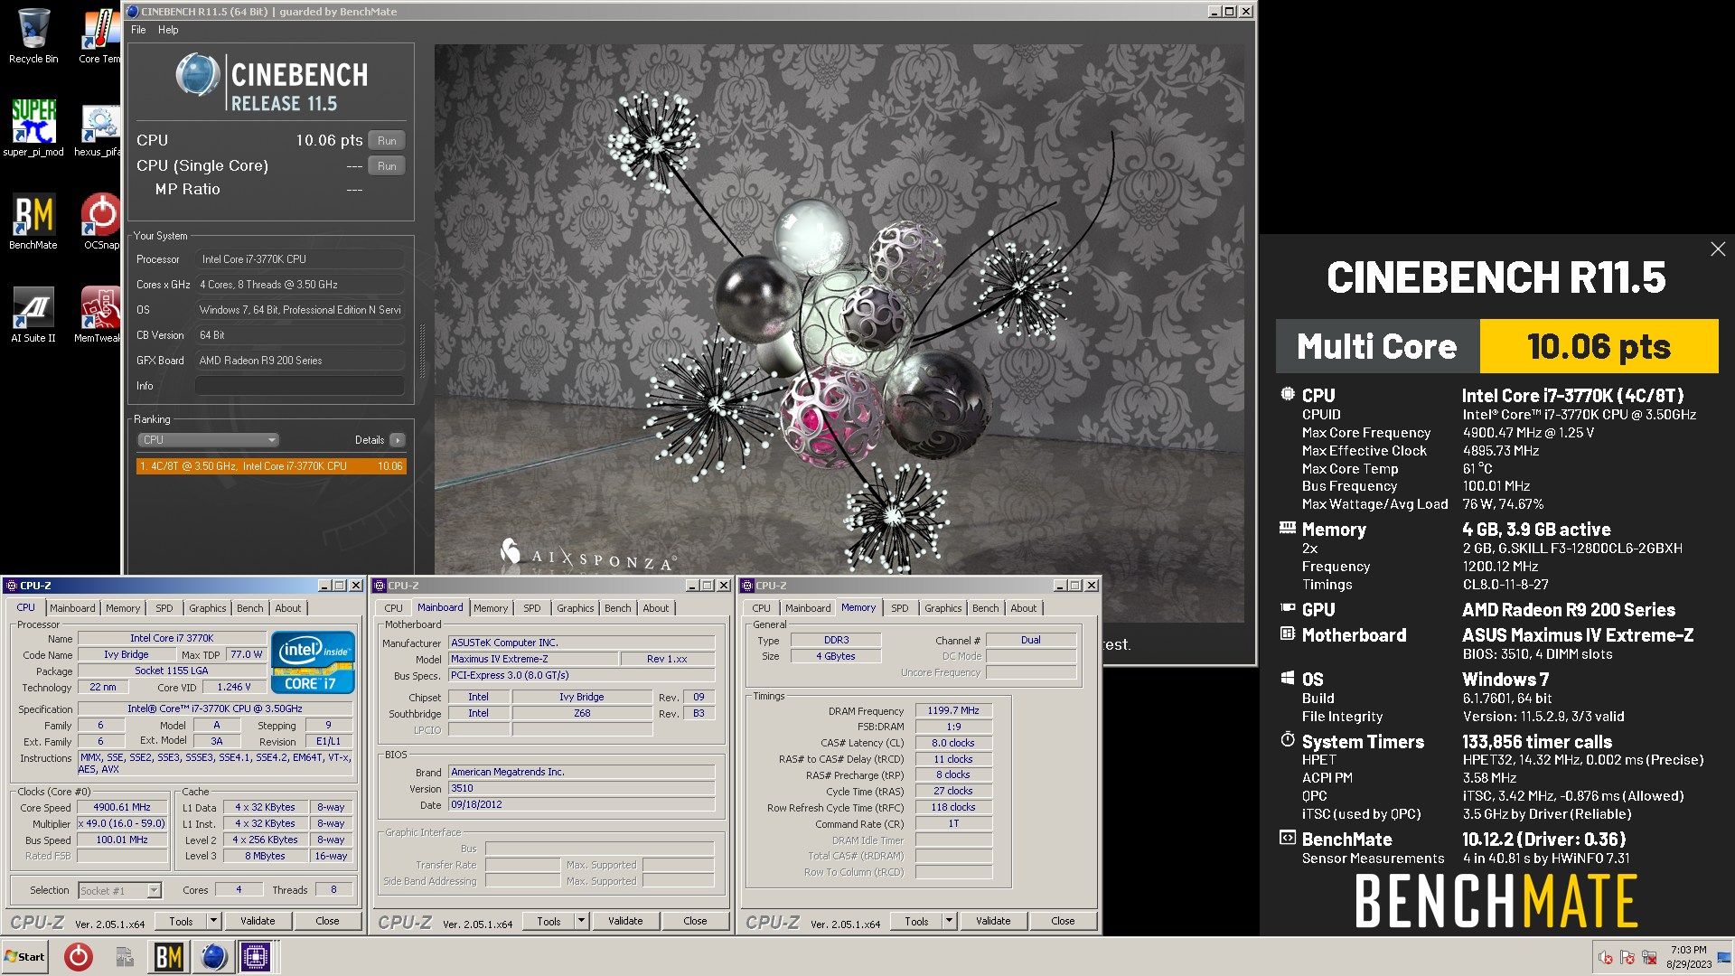Open the AI Suite II desktop icon
1735x976 pixels.
coord(33,314)
